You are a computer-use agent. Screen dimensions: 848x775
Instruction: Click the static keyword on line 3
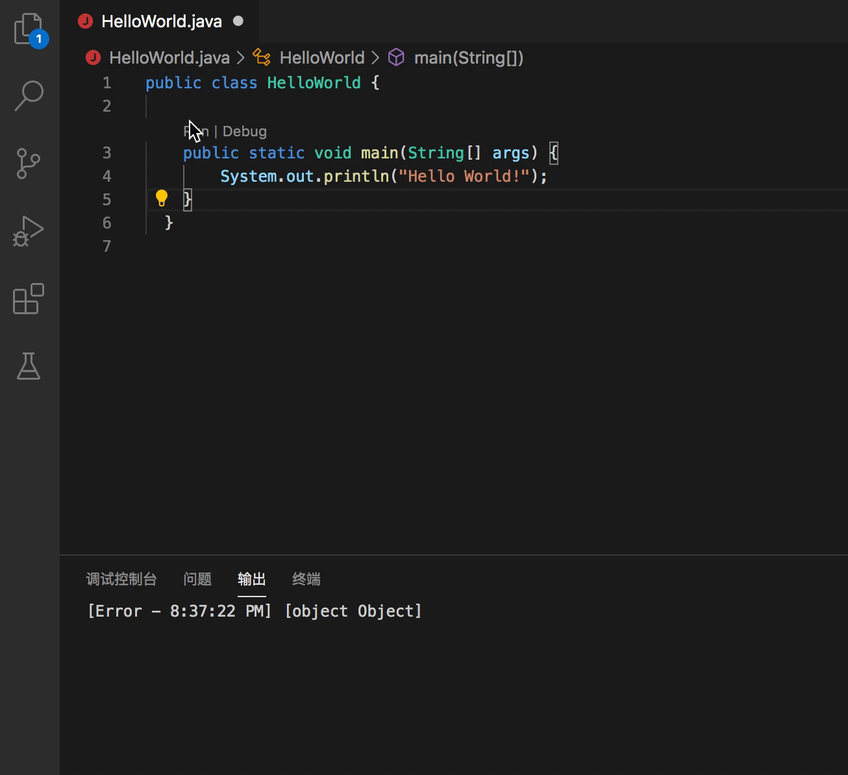277,153
